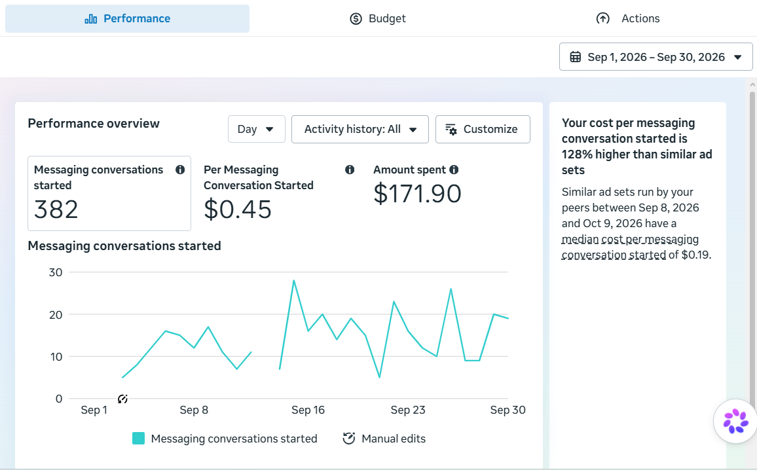Click the Manual edits legend label
757x470 pixels.
point(394,439)
